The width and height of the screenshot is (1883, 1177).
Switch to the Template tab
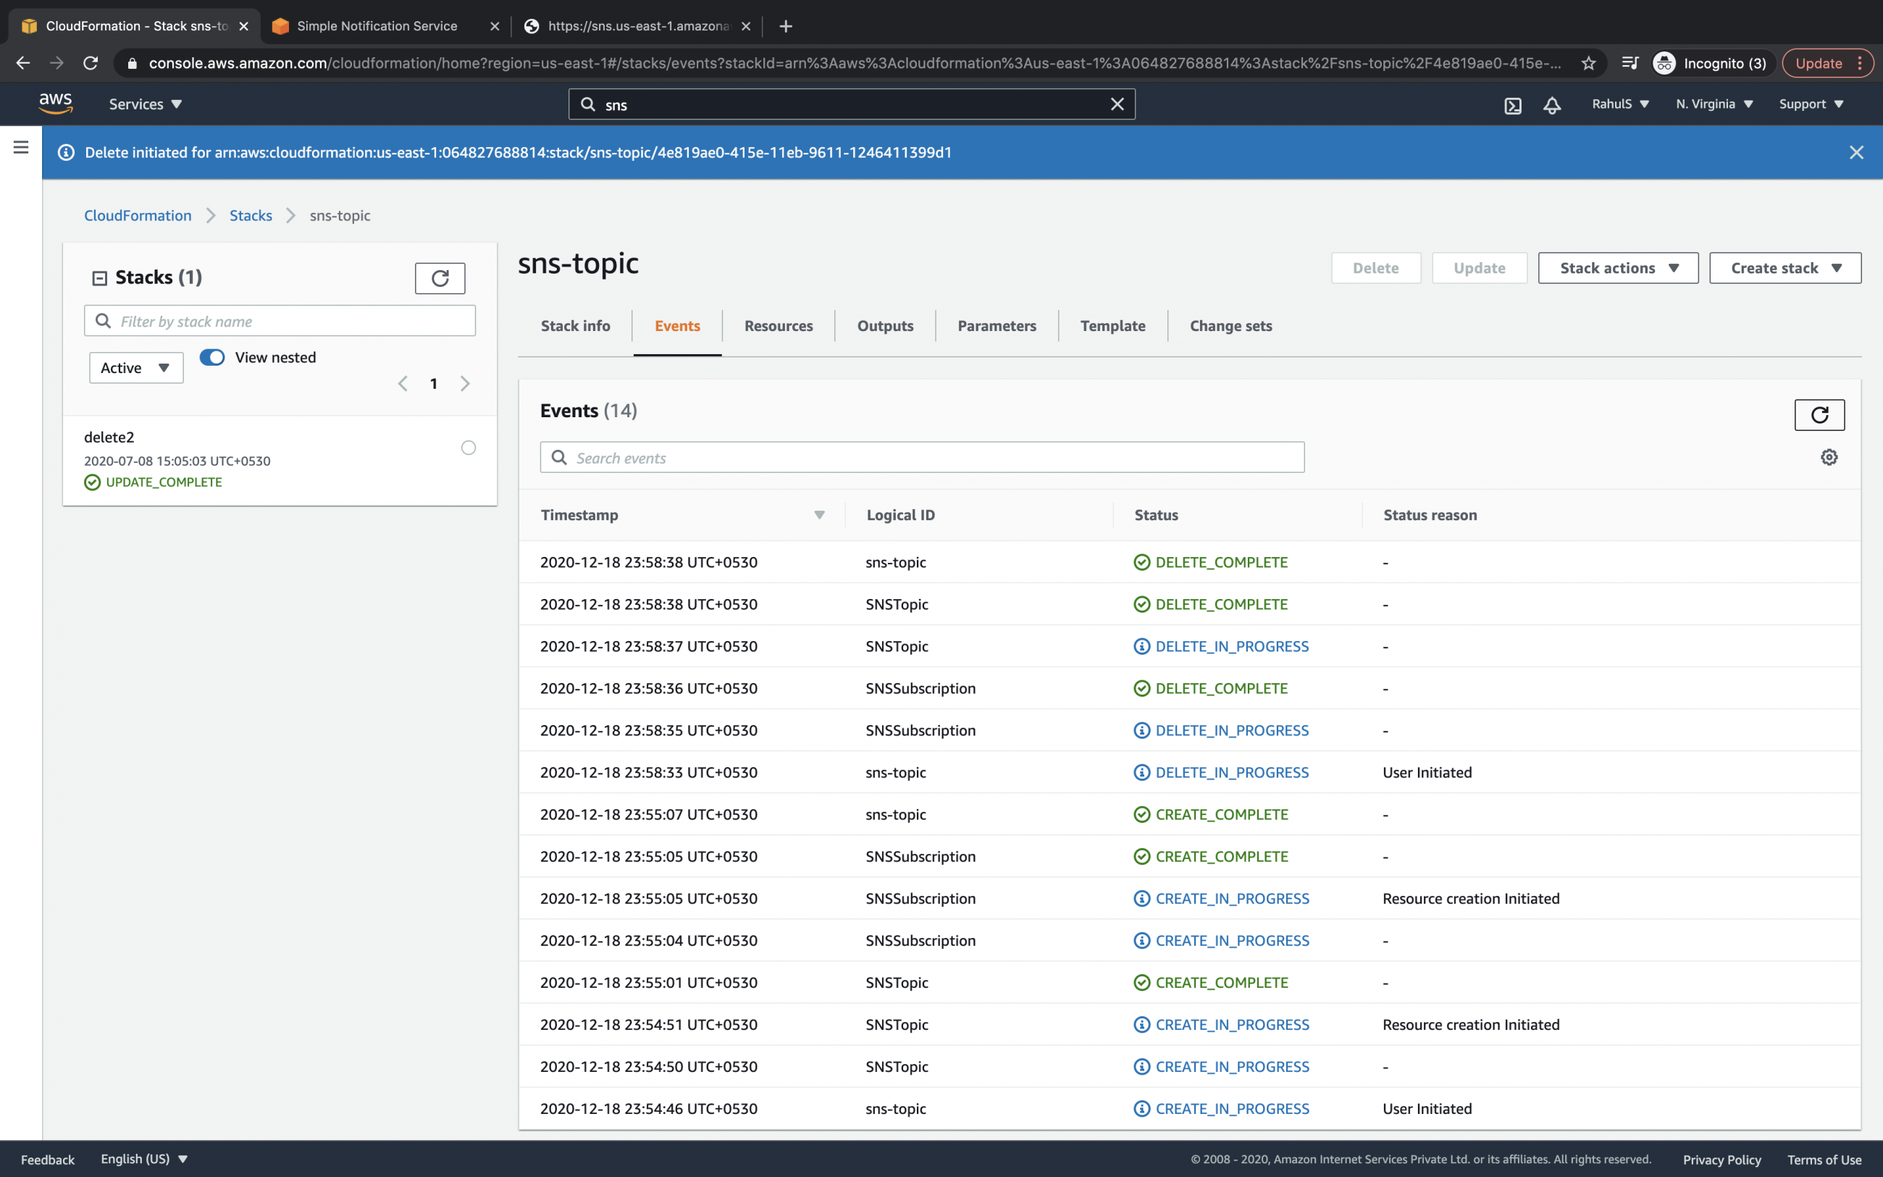[1112, 326]
